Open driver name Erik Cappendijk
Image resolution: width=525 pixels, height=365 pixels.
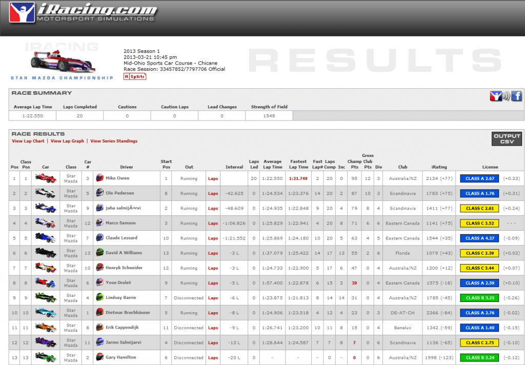tap(122, 328)
